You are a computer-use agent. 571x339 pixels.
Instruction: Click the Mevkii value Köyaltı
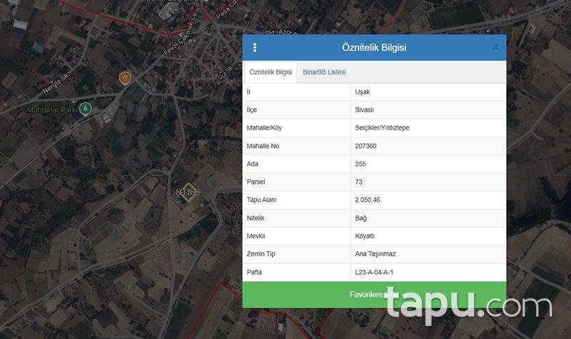(x=365, y=236)
